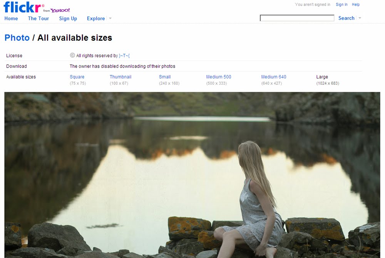View the Medium 640 size
Image resolution: width=385 pixels, height=258 pixels.
click(x=273, y=77)
